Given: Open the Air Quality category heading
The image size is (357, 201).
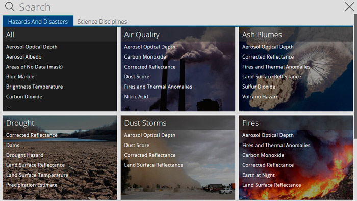Looking at the screenshot, I should 142,35.
